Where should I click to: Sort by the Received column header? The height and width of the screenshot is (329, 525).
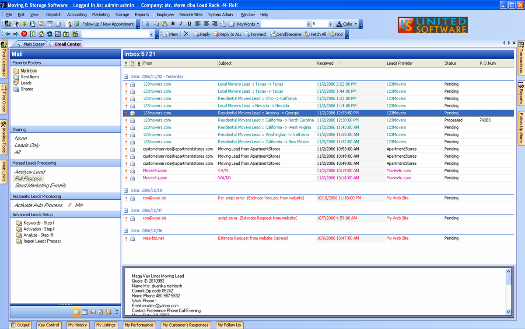coord(351,63)
